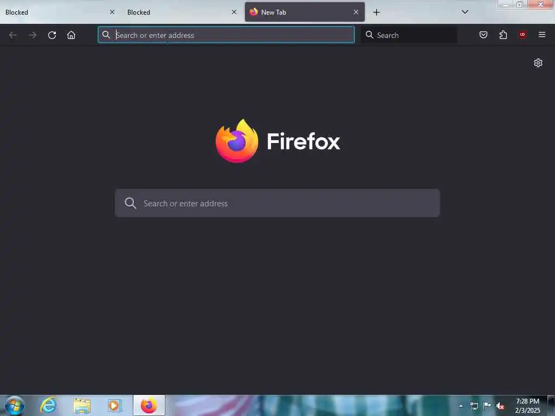This screenshot has width=555, height=416.
Task: Go back using the back arrow
Action: [13, 35]
